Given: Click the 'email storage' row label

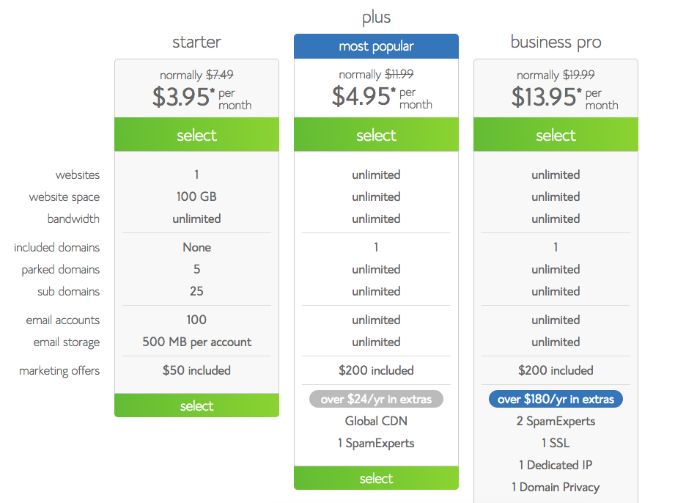Looking at the screenshot, I should coord(66,342).
